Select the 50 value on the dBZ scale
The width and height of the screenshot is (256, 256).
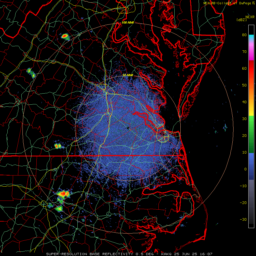click(x=244, y=85)
